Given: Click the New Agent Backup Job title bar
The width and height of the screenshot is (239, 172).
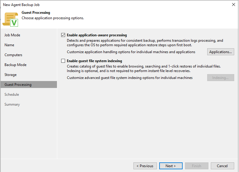Looking at the screenshot, I should (90, 5).
